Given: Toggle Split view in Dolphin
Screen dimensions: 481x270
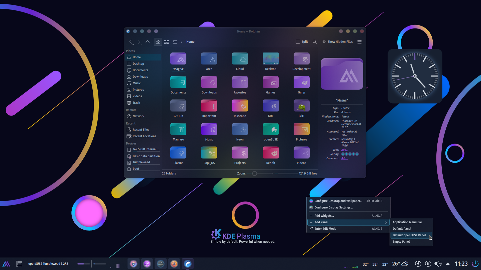Looking at the screenshot, I should [x=302, y=42].
